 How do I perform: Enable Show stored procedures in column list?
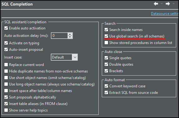(106, 43)
